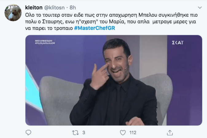Expand the tweet options chevron menu

point(200,8)
